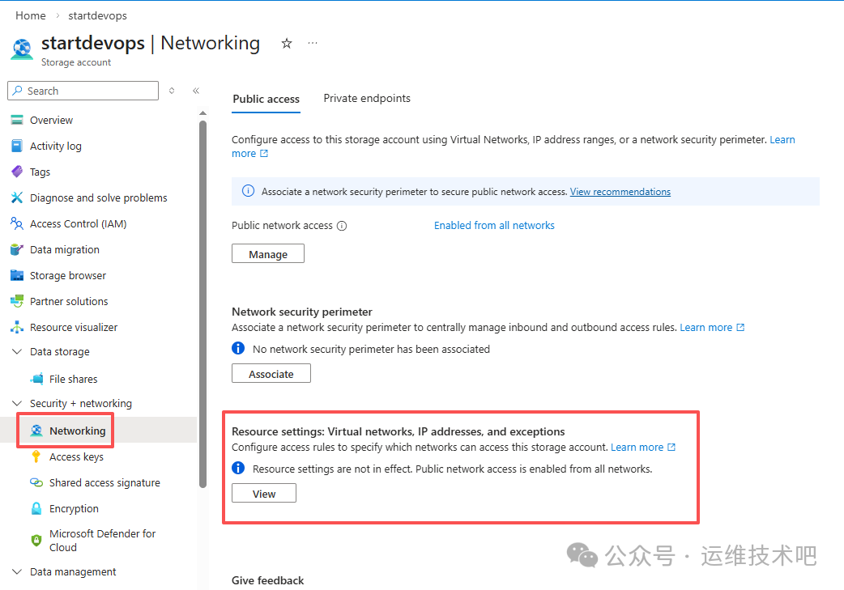Favorite this page with the star icon
The image size is (844, 590).
287,44
